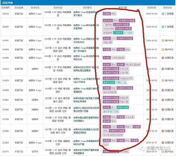This screenshot has height=156, width=176.
Task: Click the date 2018-10-29 in row 316339
Action: [152, 14]
